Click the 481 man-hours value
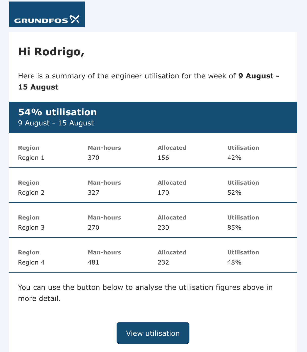This screenshot has width=307, height=352. pos(94,262)
